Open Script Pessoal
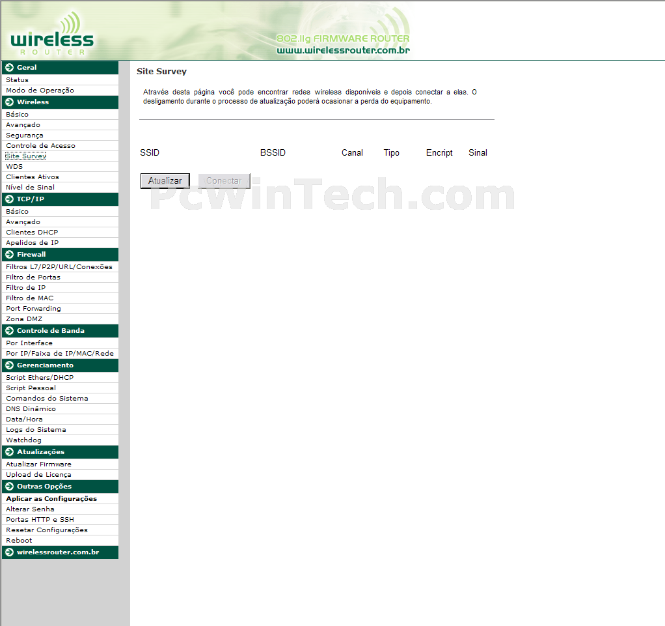This screenshot has height=626, width=665. click(31, 388)
